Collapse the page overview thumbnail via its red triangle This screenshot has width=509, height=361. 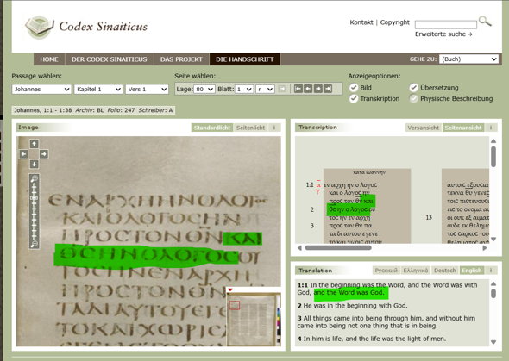click(230, 289)
